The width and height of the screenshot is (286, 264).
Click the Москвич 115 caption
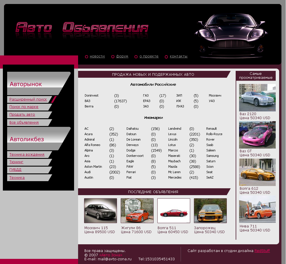(x=96, y=228)
